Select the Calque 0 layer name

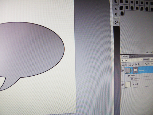135,84
